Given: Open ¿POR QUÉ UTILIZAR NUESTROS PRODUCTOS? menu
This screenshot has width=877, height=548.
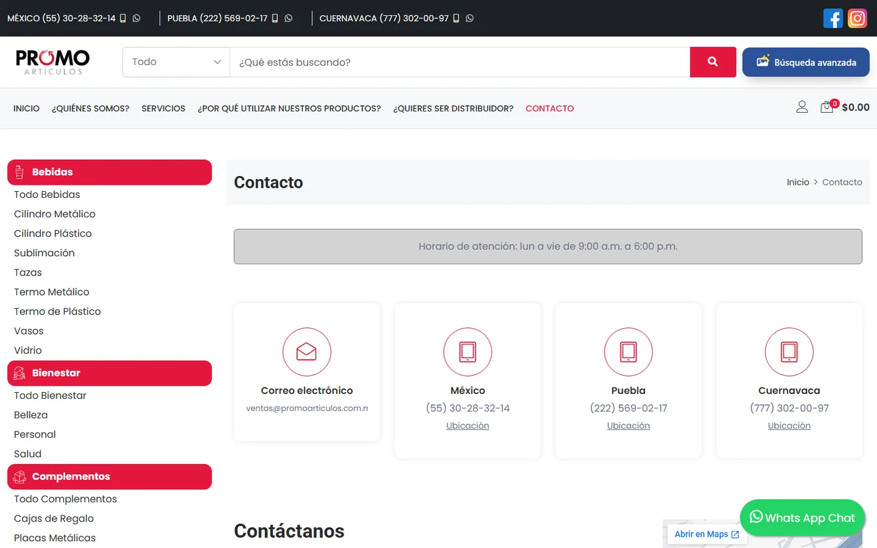Looking at the screenshot, I should [x=289, y=108].
